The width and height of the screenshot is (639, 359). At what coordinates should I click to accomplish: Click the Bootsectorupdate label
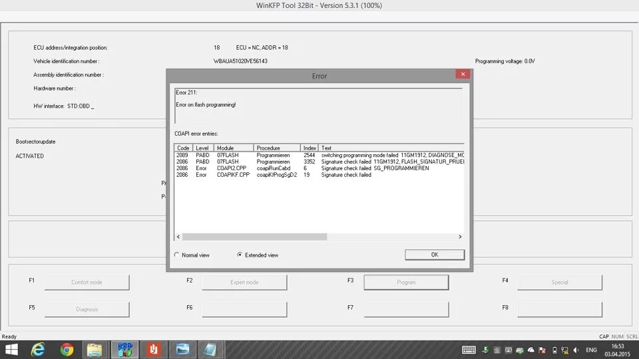pyautogui.click(x=35, y=142)
